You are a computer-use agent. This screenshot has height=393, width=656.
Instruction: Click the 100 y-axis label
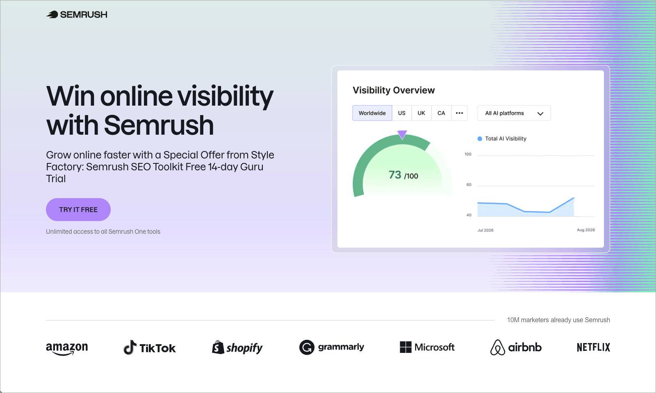coord(468,154)
